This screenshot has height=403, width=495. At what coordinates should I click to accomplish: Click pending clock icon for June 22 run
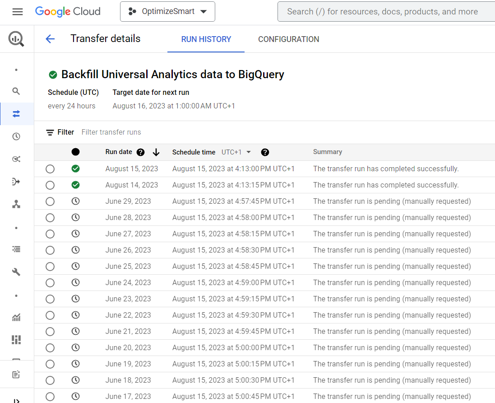pos(75,315)
